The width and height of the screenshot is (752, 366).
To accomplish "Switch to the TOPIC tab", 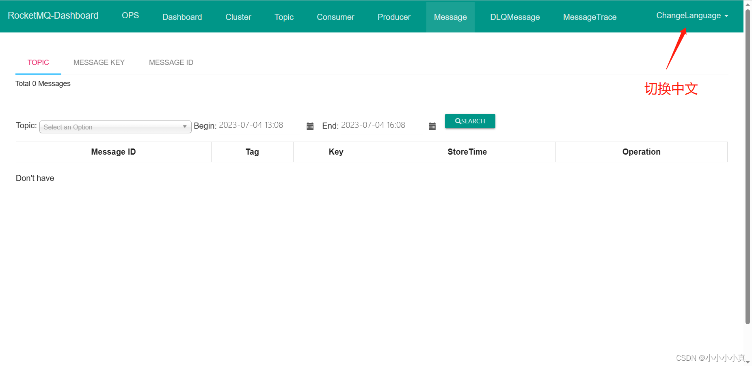I will coord(38,62).
